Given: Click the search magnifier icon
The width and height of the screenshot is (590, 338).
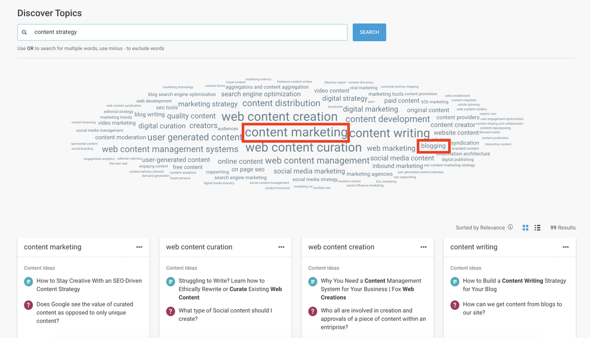Looking at the screenshot, I should click(24, 33).
